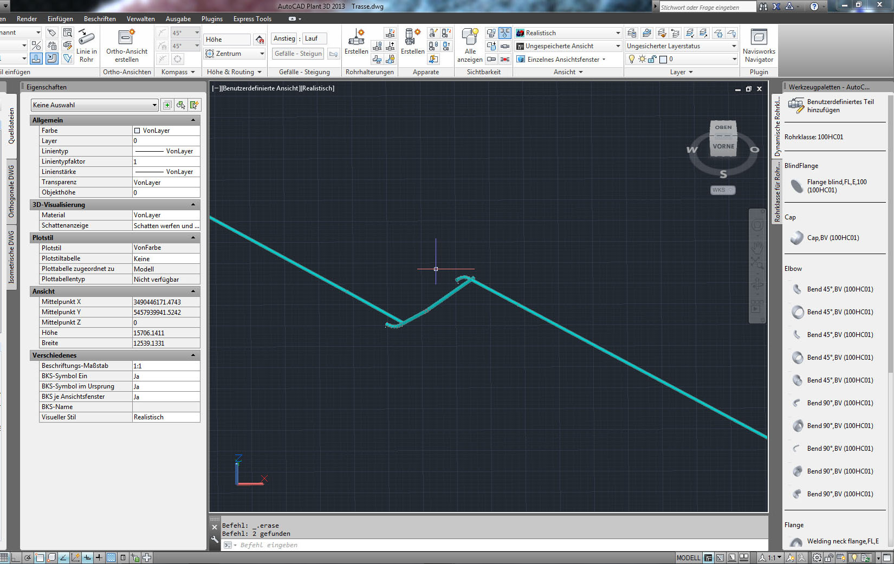This screenshot has width=894, height=564.
Task: Toggle layer lock icon in Layer panel
Action: [x=652, y=59]
